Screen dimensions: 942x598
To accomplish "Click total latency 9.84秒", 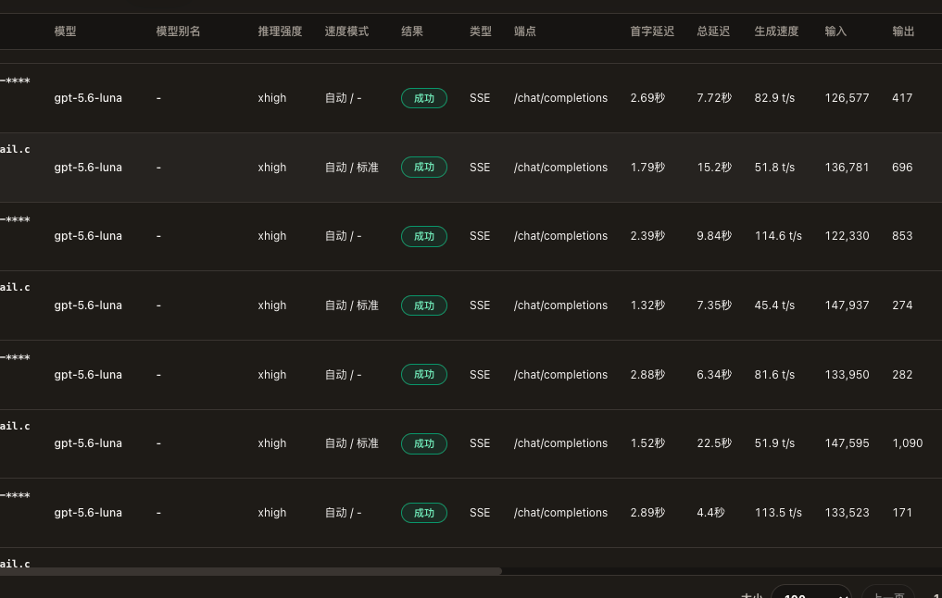I will tap(714, 236).
